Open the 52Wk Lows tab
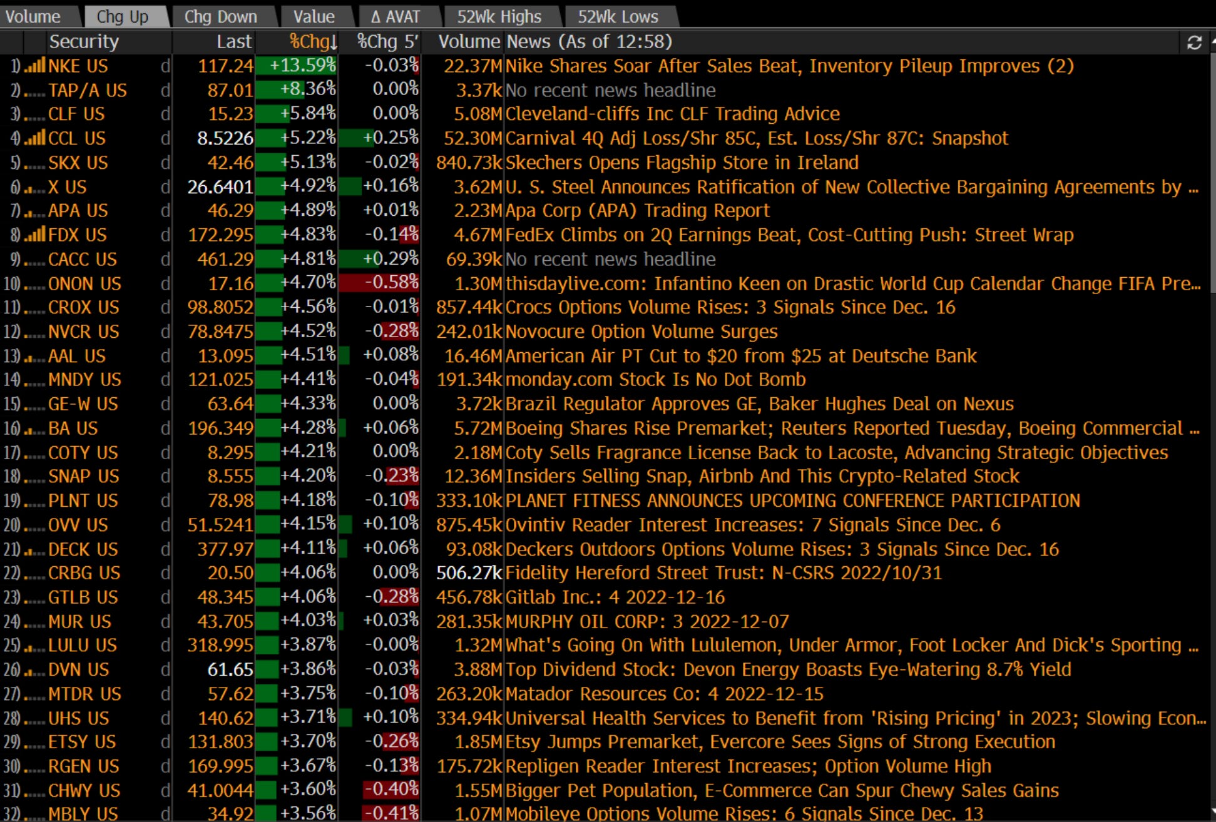 pos(618,16)
